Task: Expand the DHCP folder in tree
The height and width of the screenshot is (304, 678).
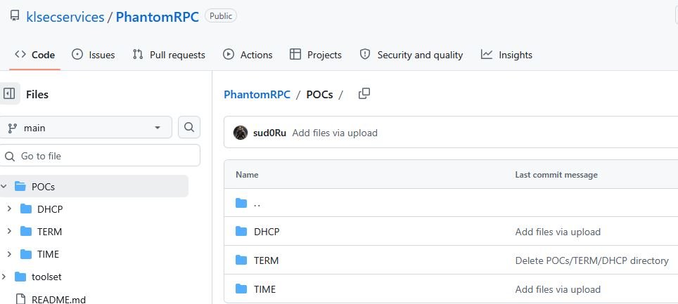Action: point(8,209)
